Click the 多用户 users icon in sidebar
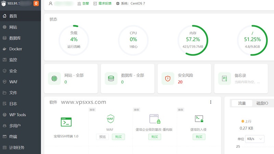 click(5, 126)
